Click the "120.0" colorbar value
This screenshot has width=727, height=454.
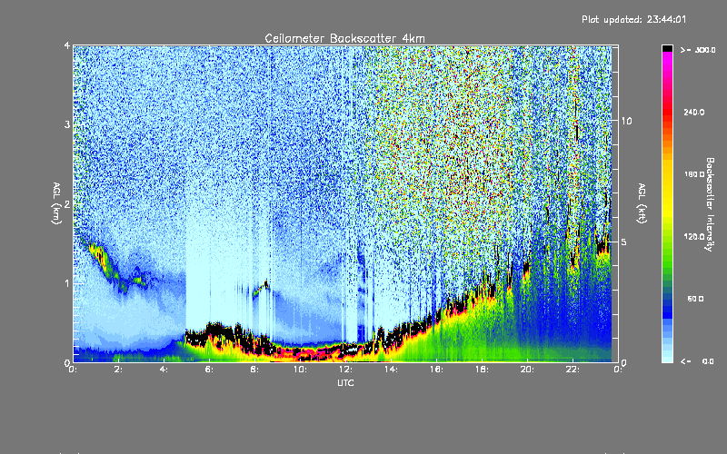tap(694, 236)
